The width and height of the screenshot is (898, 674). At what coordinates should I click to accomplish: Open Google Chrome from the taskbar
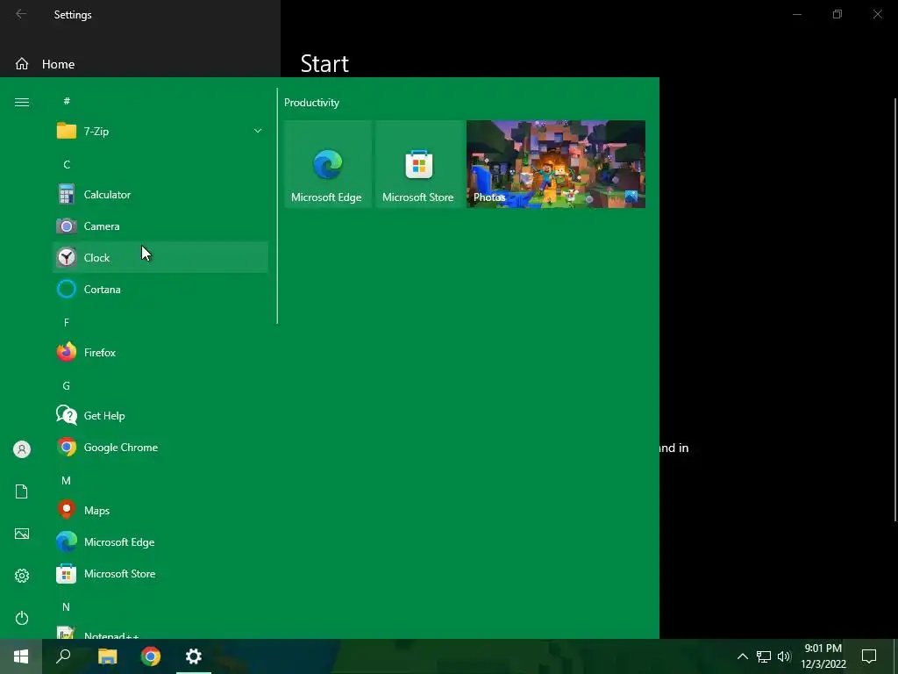[x=151, y=656]
